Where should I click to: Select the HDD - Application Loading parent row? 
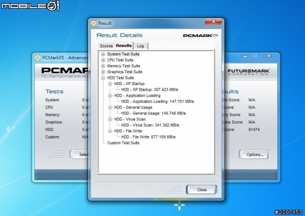tap(137, 96)
